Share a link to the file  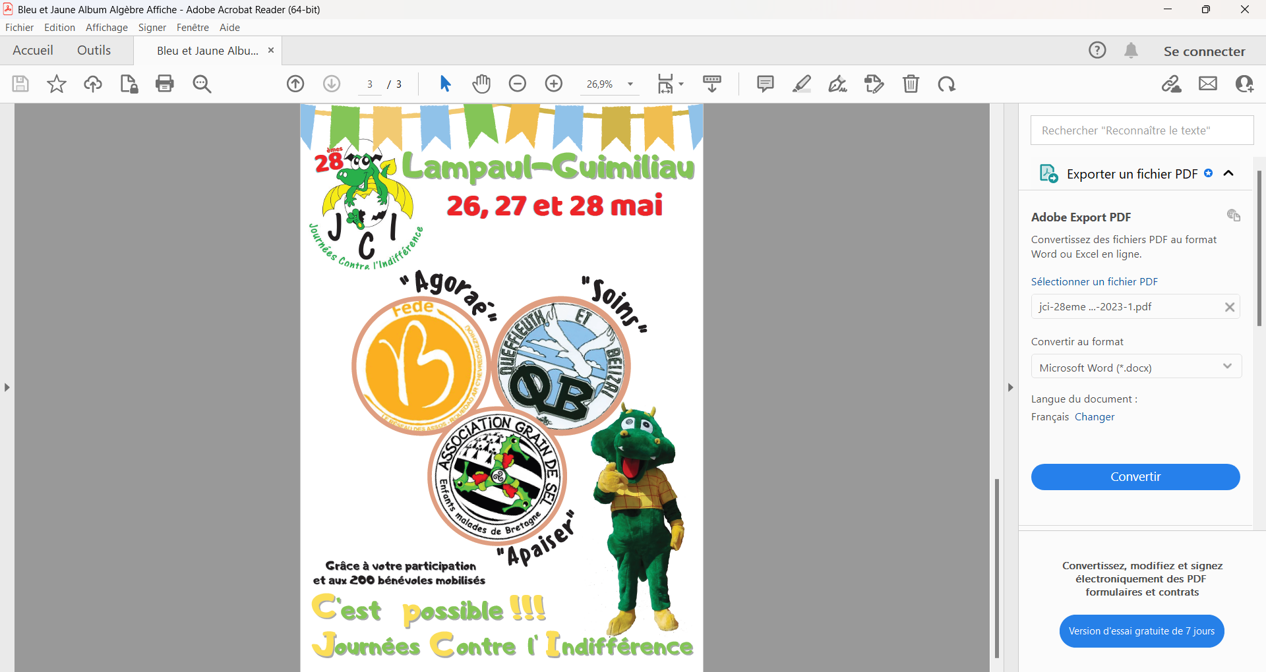(x=1172, y=84)
